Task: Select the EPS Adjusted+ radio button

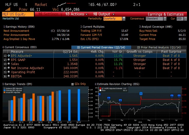Action: click(9, 56)
